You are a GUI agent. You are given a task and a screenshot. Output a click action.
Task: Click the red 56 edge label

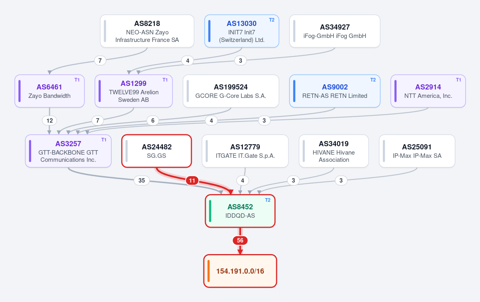(240, 240)
